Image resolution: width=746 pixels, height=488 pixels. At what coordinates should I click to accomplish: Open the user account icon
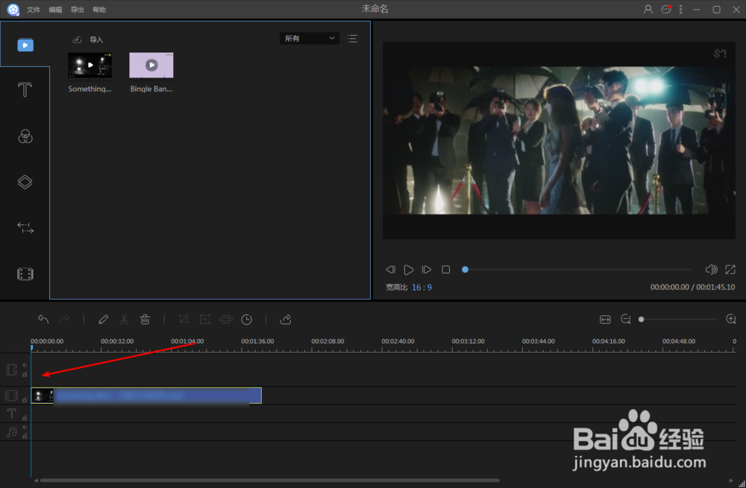(648, 9)
